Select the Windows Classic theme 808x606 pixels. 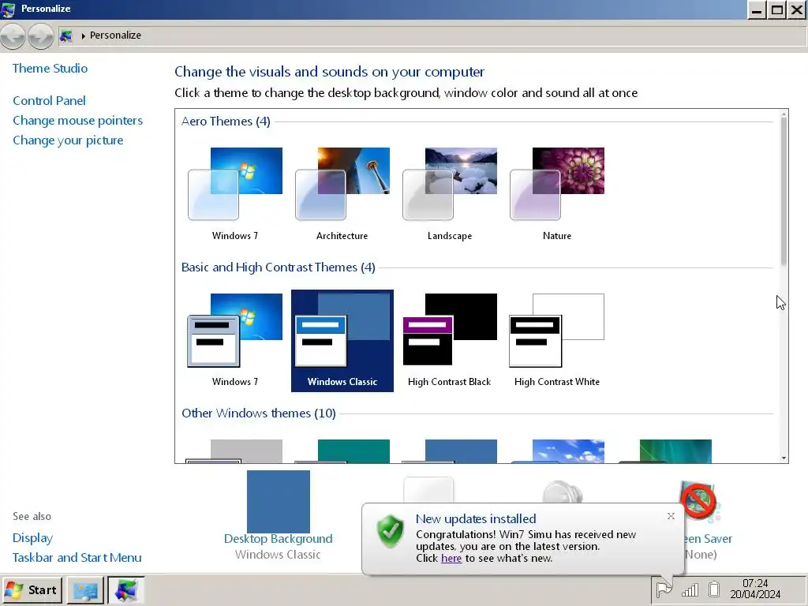tap(342, 341)
